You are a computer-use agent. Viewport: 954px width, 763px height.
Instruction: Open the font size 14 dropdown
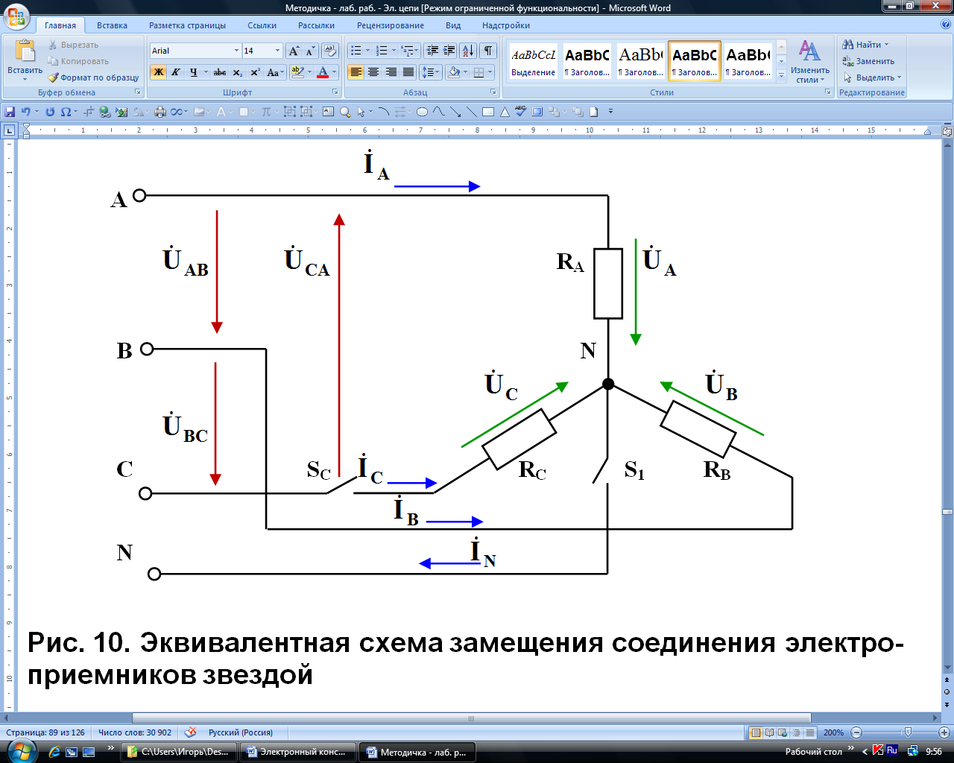coord(277,51)
